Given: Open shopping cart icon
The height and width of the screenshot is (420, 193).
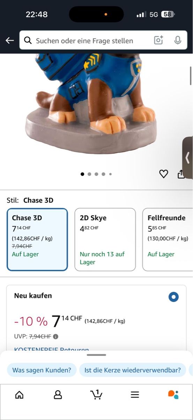Looking at the screenshot, I should (x=96, y=394).
